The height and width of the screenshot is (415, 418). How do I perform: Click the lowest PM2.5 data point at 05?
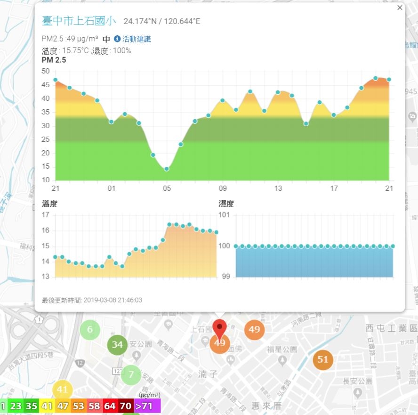point(167,169)
